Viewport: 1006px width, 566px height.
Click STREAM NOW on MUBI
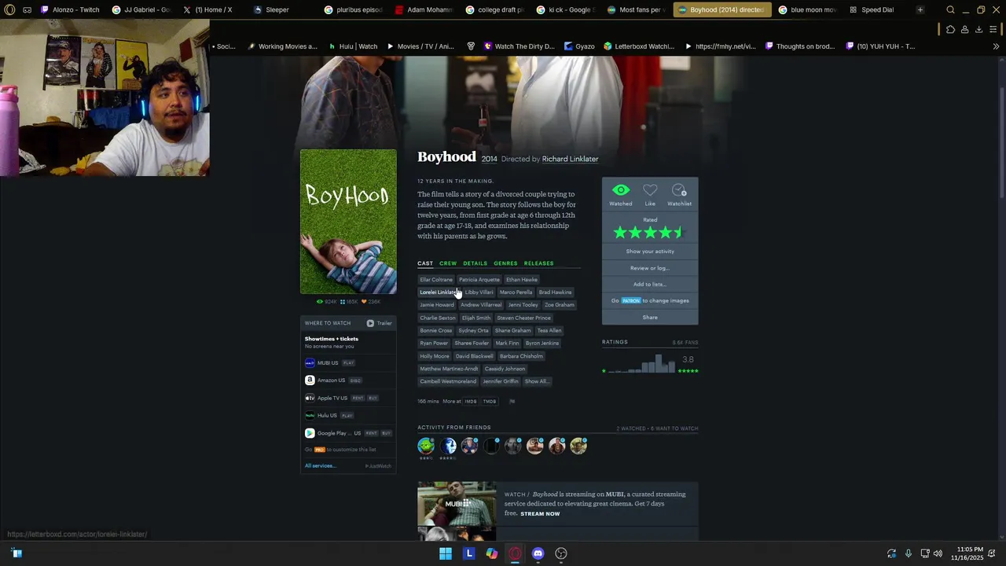click(540, 514)
